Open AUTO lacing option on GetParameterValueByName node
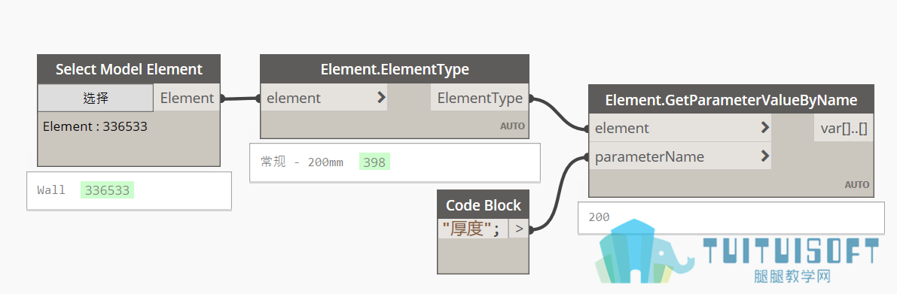Image resolution: width=897 pixels, height=294 pixels. [857, 184]
